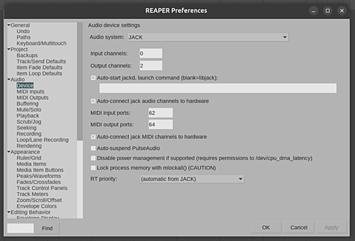Click the MIDI output ports field
This screenshot has width=355, height=241.
[x=161, y=125]
